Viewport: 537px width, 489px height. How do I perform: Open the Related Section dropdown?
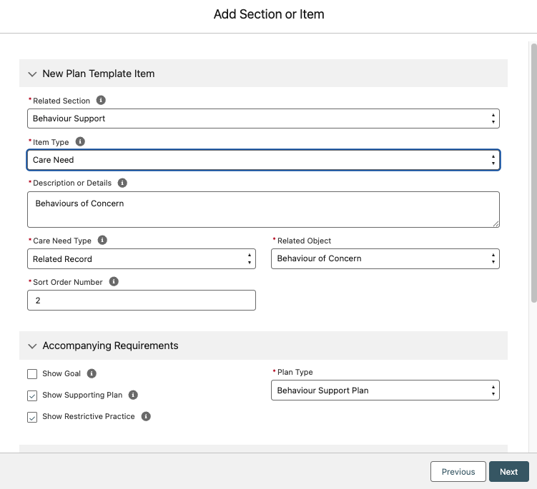263,119
